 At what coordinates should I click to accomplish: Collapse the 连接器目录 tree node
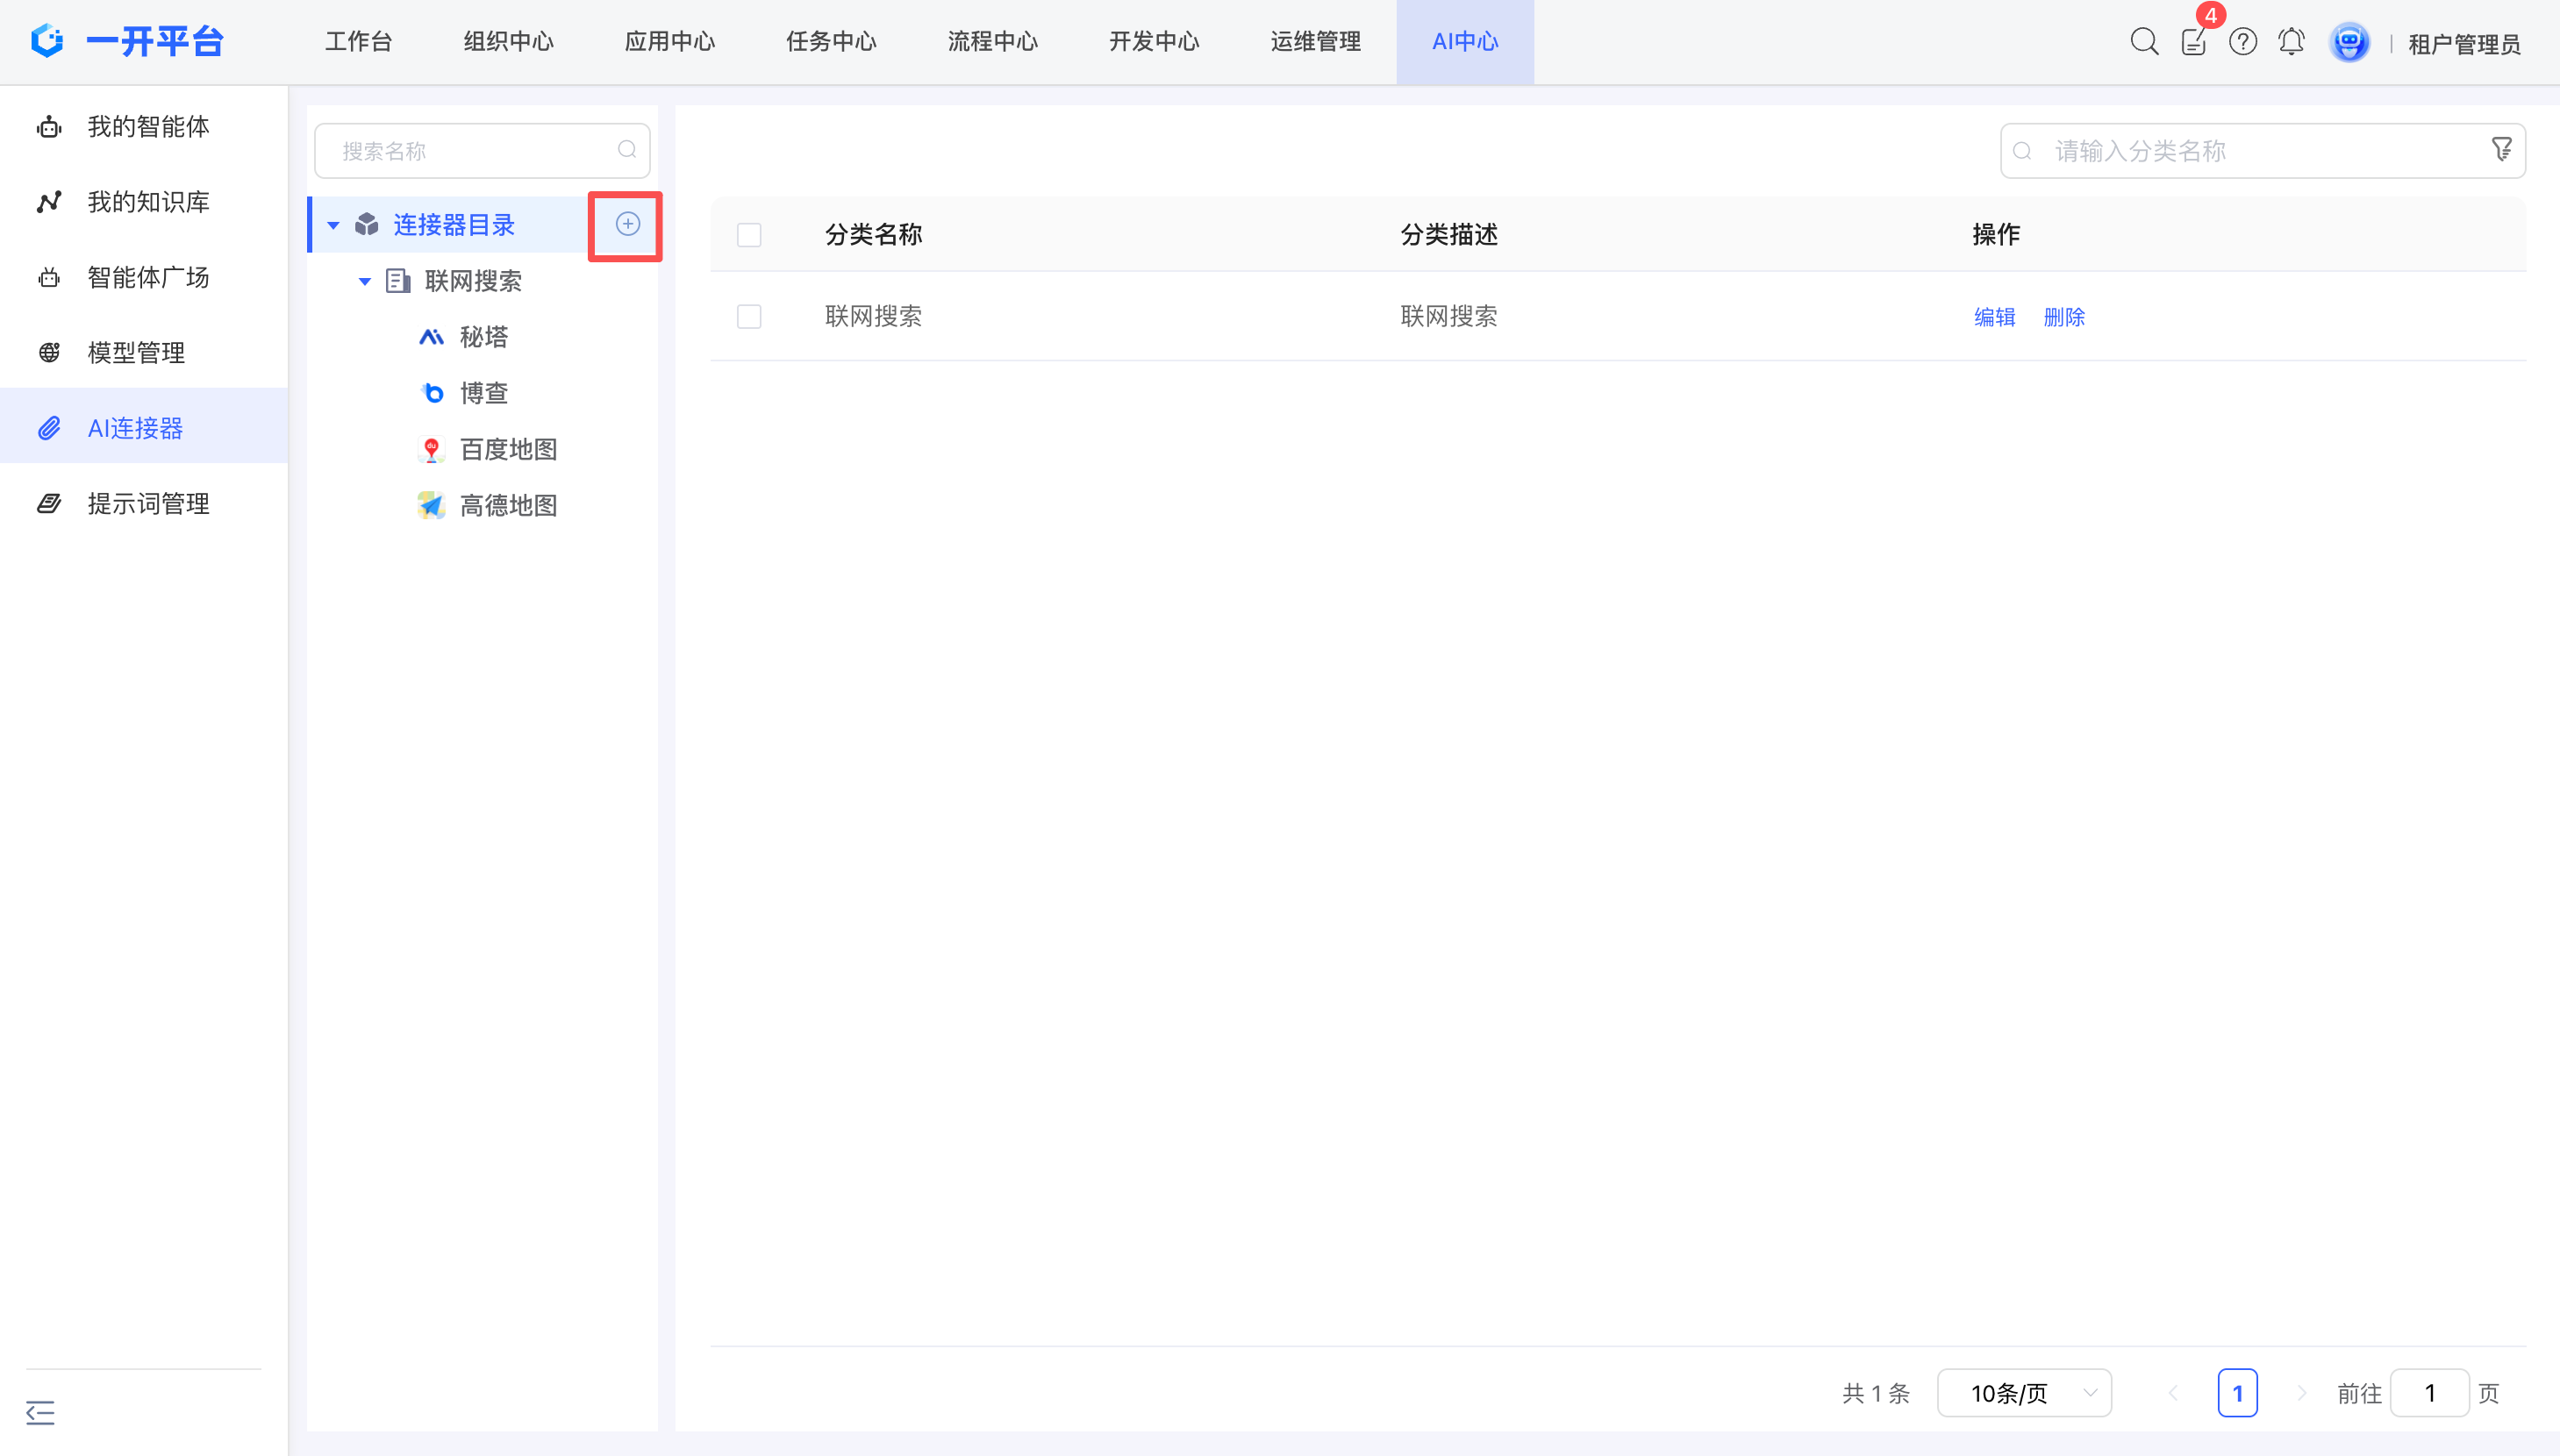pyautogui.click(x=334, y=225)
